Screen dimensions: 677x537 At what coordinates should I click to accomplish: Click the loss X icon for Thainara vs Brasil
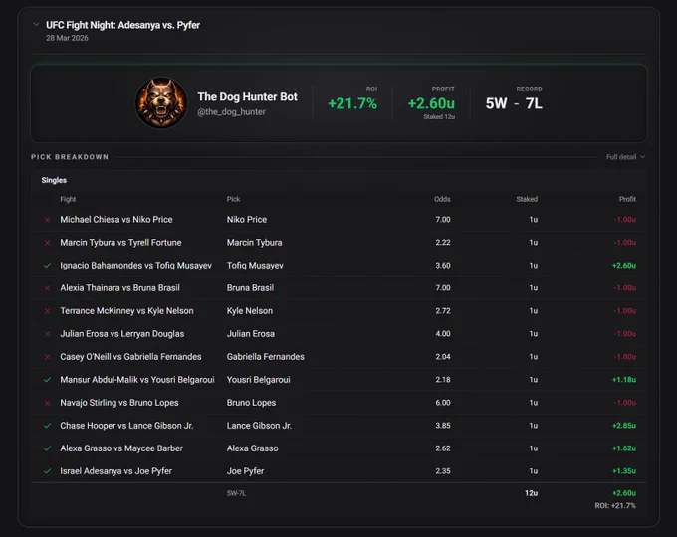(48, 288)
